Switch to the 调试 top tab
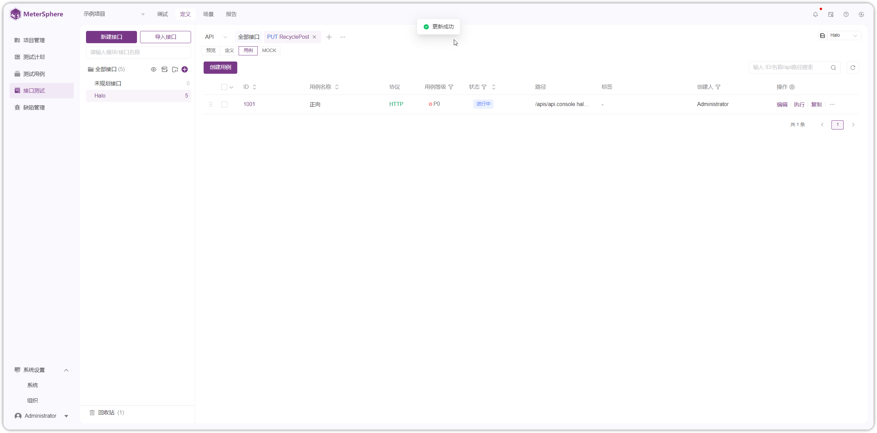 pos(162,14)
